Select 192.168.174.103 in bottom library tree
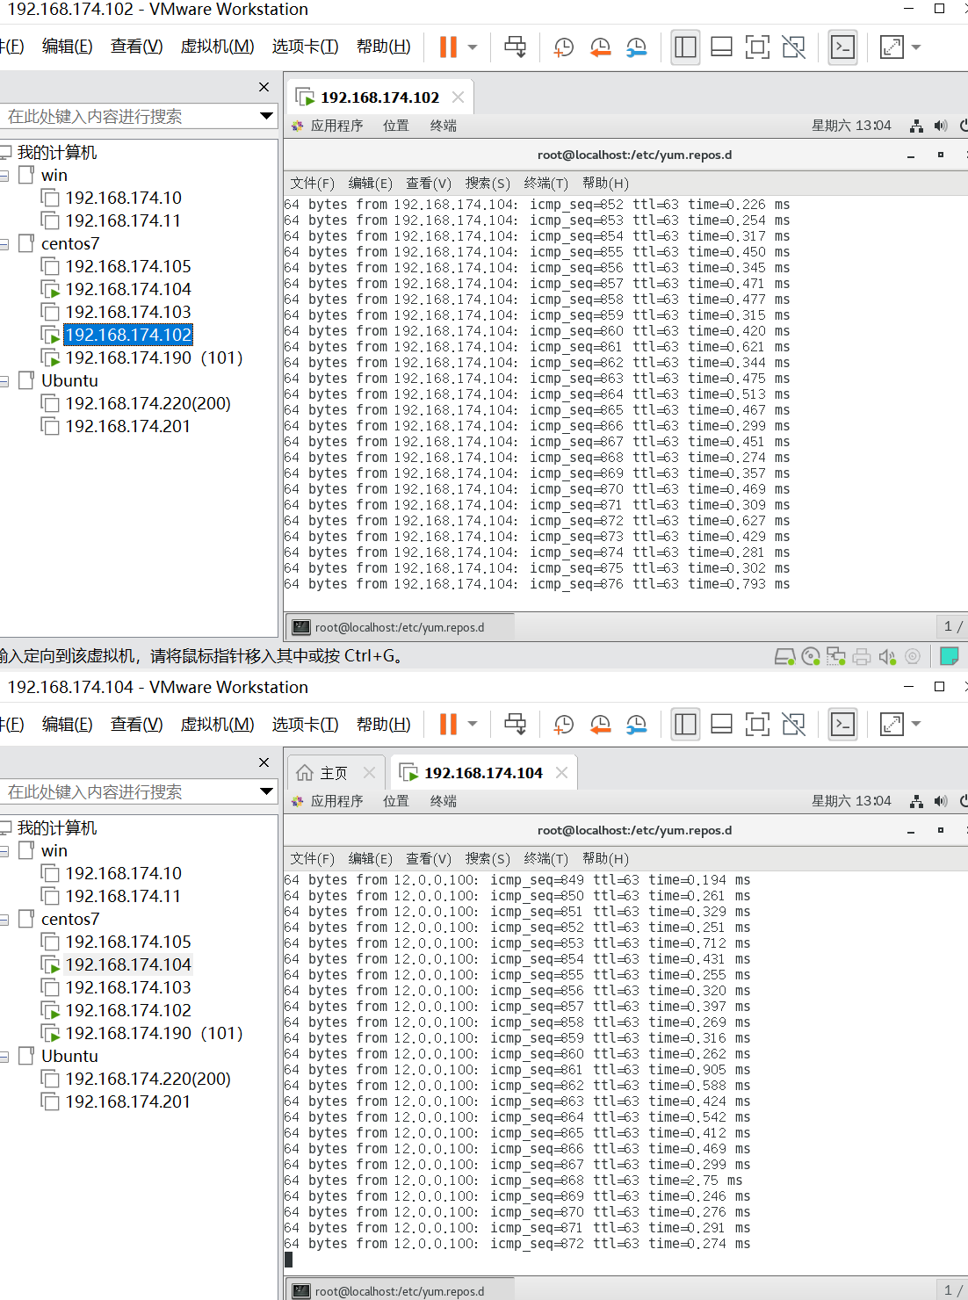The image size is (968, 1300). point(127,987)
